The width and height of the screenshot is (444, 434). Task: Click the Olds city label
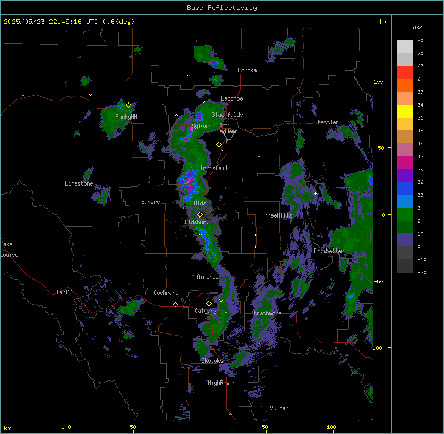point(200,203)
